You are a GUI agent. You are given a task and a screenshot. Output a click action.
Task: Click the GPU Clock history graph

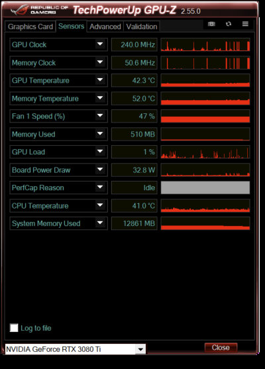[205, 44]
